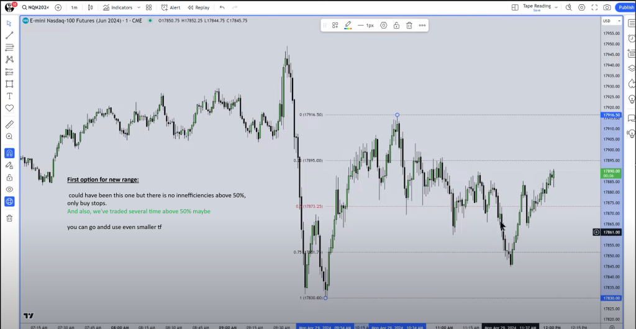Expand the Tape Reading layout dropdown arrow
636x329 pixels.
coord(556,7)
